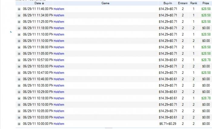Open the Hold'em link for 10:00:00 PM
Screen dimensions: 212x129
[x=59, y=124]
